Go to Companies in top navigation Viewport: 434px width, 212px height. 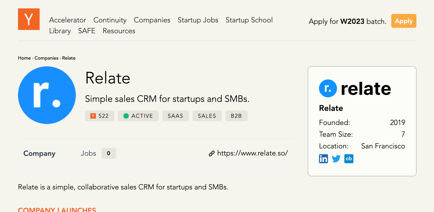[x=152, y=20]
